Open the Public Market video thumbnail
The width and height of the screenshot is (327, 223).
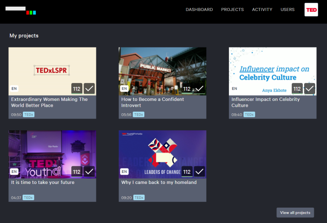(162, 71)
